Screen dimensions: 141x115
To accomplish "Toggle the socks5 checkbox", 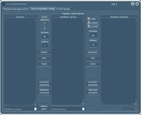I will (89, 26).
